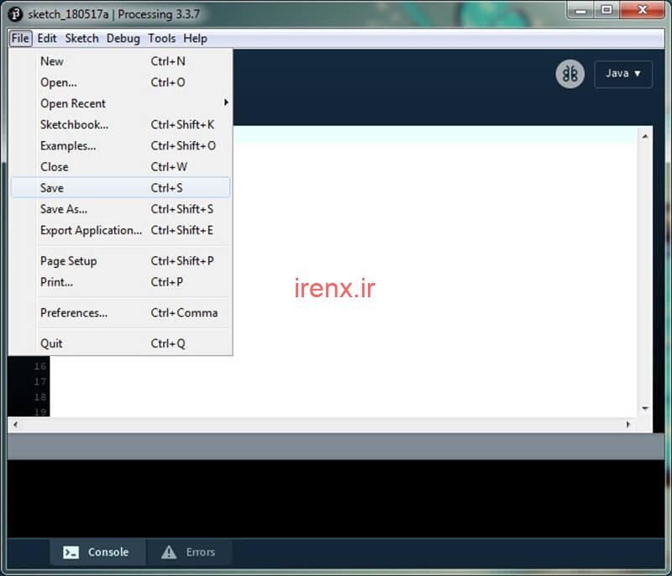The height and width of the screenshot is (576, 672).
Task: Open the Sketchbook... menu item
Action: click(74, 124)
